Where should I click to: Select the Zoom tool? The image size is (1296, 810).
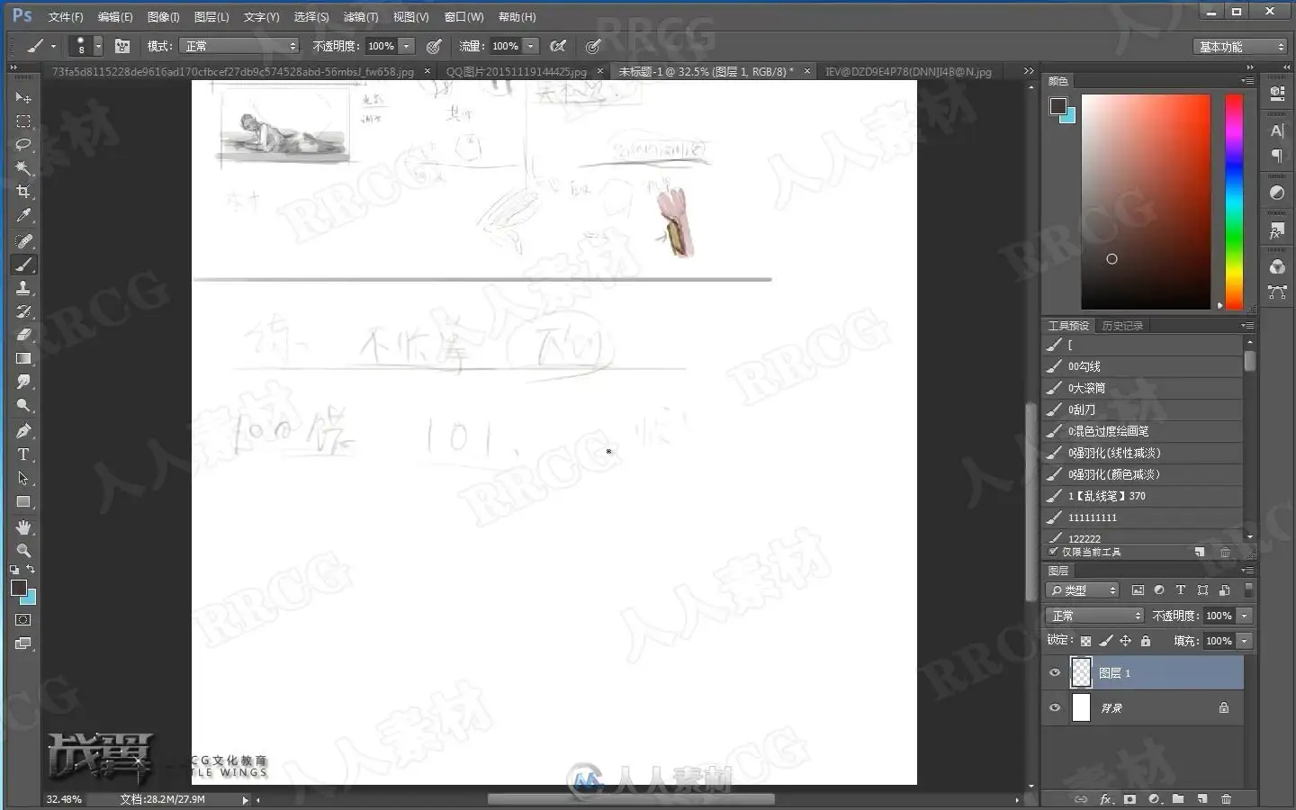23,551
